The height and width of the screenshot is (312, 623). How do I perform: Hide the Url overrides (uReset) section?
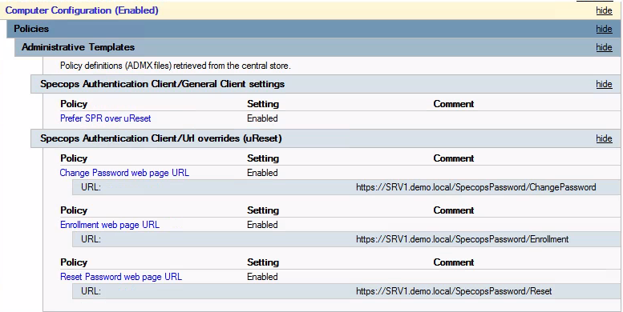click(604, 138)
